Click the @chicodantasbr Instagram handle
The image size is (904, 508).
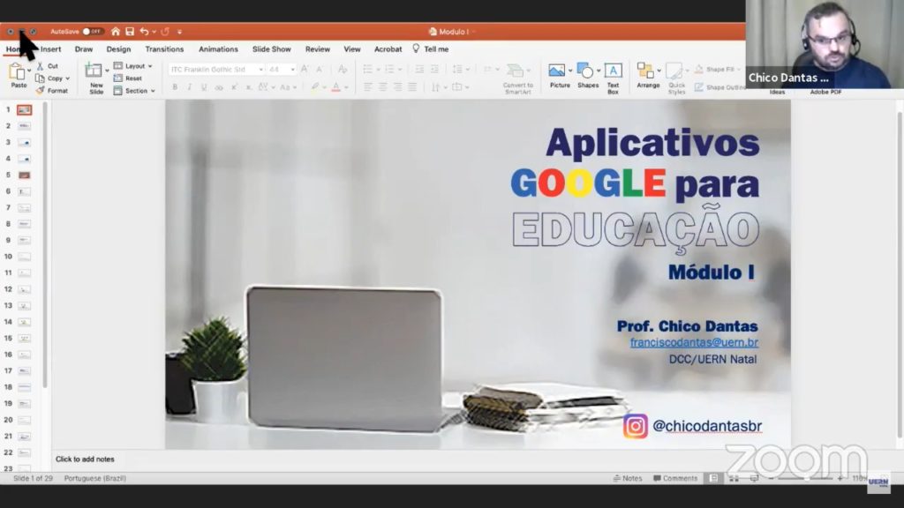click(707, 426)
